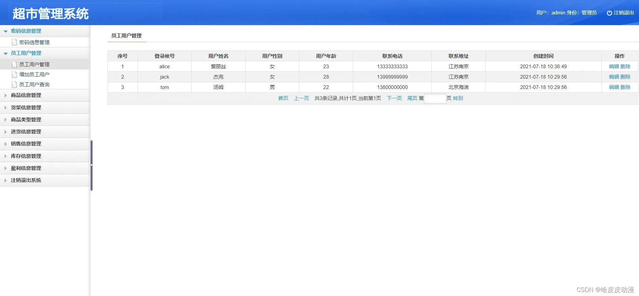This screenshot has height=296, width=639.
Task: Edit the tom user row
Action: 614,87
